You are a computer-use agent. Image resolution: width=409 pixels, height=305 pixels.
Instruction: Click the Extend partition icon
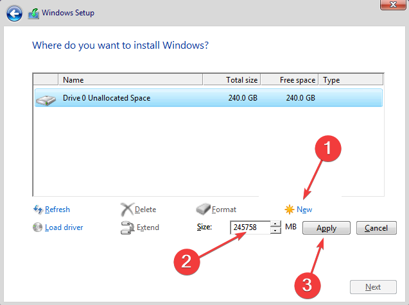click(127, 227)
